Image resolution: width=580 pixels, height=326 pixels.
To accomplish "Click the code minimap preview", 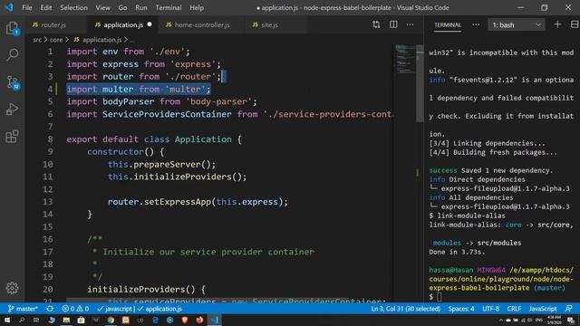I will click(x=405, y=59).
